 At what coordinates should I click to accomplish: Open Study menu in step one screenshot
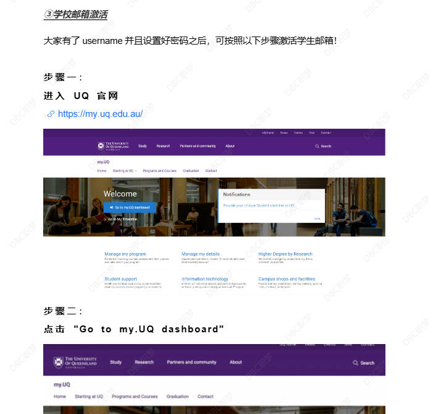(x=143, y=146)
